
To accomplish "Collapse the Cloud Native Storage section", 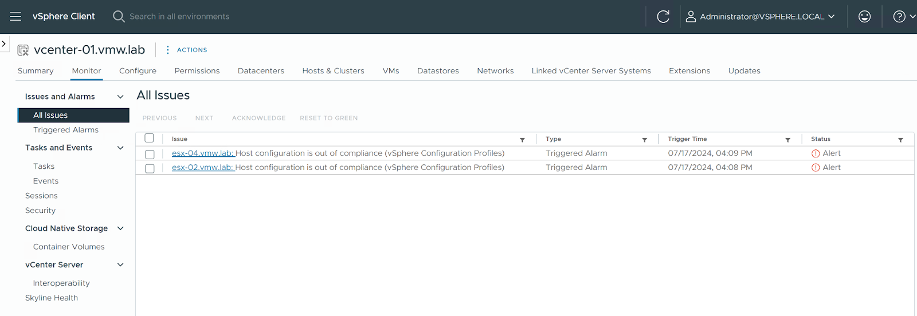I will click(x=120, y=228).
